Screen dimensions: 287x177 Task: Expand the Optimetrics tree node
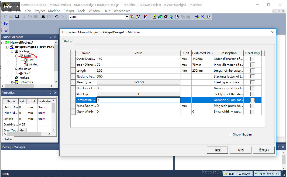(12, 82)
